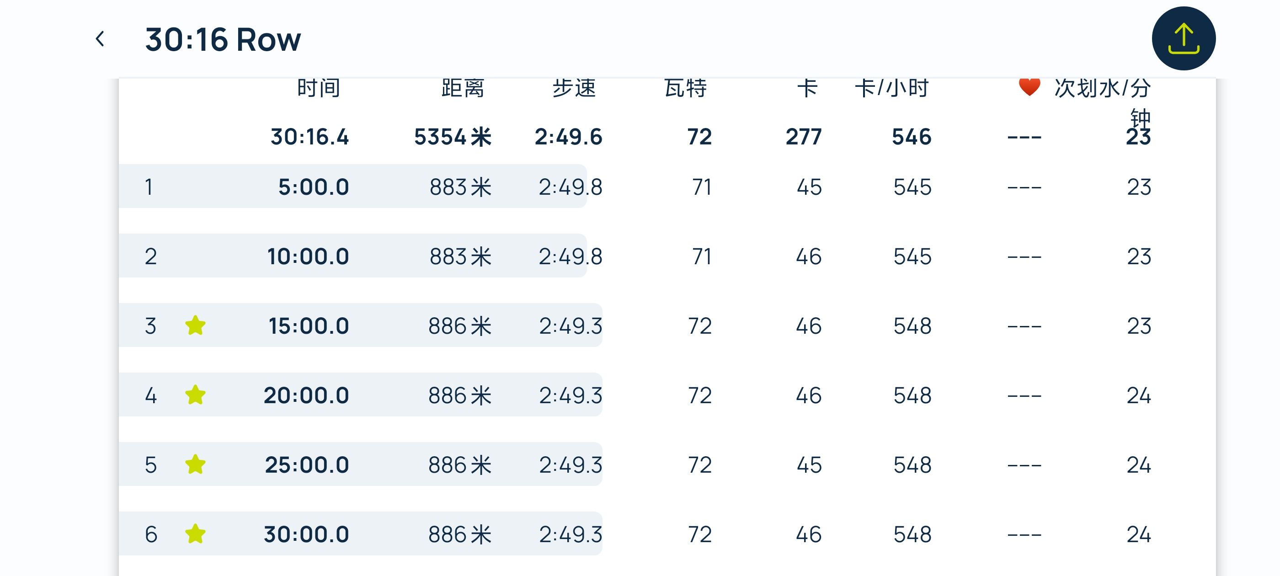Tap the star on split 4
The width and height of the screenshot is (1280, 576).
pos(195,395)
